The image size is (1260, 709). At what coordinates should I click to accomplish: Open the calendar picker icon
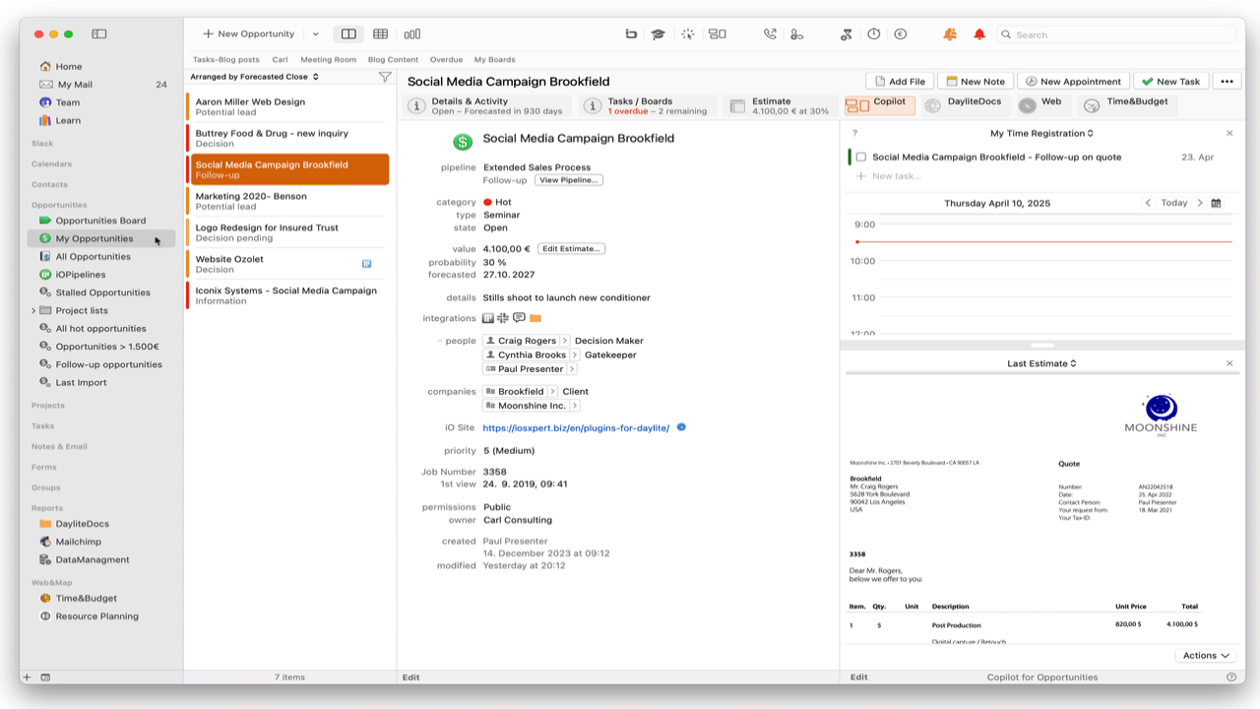(1216, 203)
